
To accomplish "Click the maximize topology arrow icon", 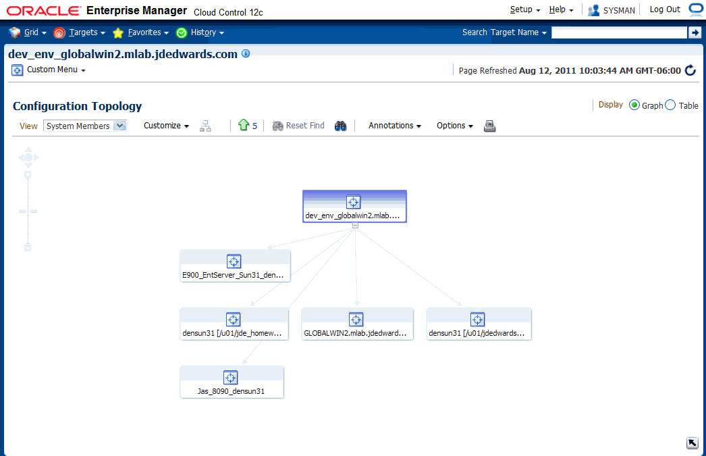I will [x=693, y=443].
